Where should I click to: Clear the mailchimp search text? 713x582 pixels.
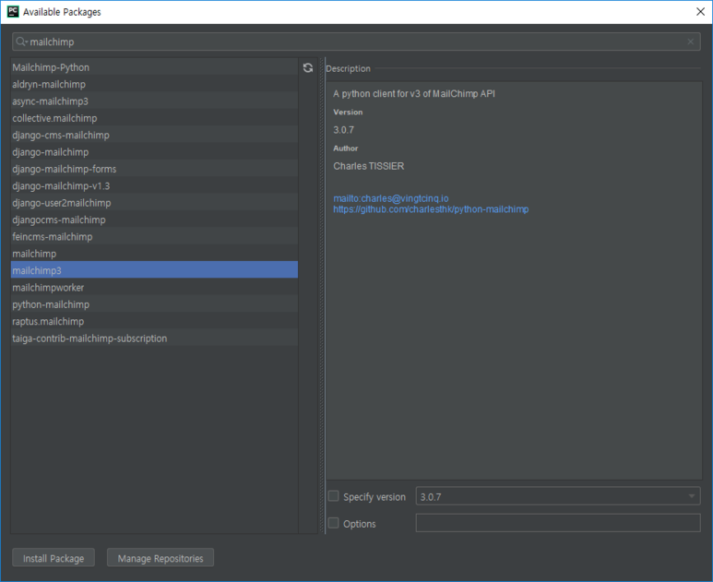coord(690,42)
